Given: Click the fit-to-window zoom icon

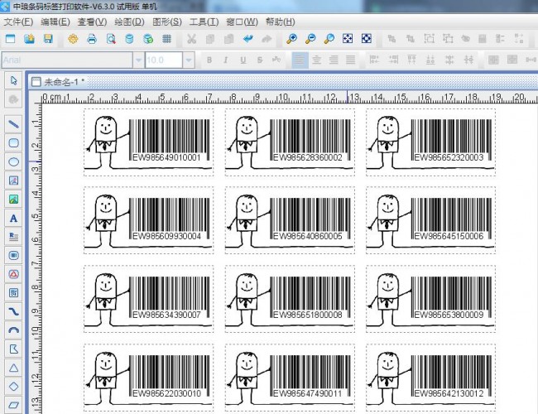Looking at the screenshot, I should [x=348, y=38].
